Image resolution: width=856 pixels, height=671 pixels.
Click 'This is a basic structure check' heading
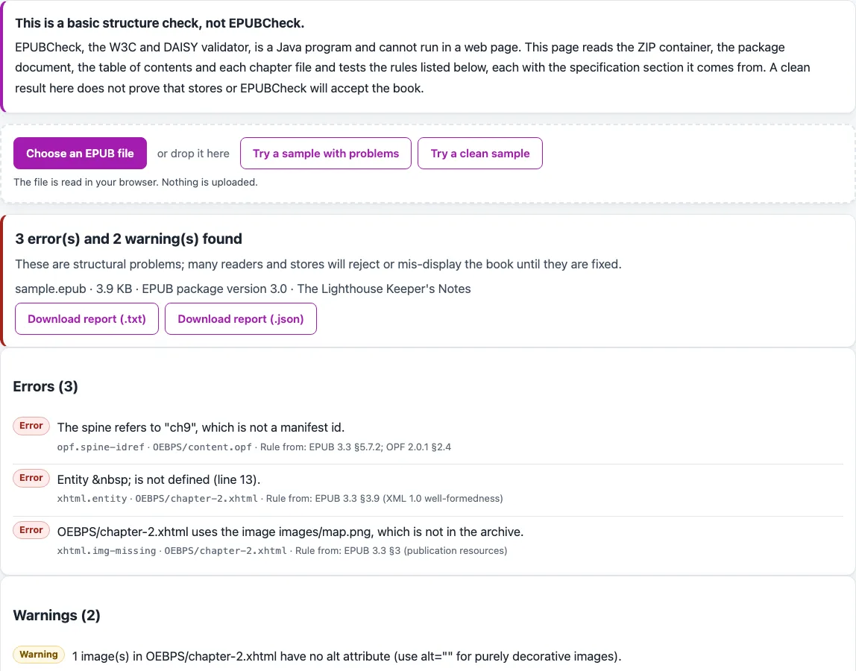[160, 23]
